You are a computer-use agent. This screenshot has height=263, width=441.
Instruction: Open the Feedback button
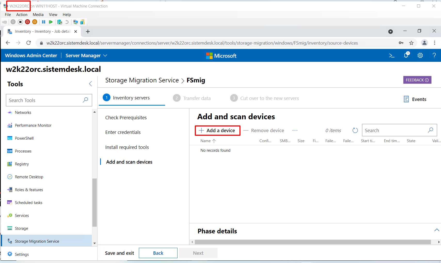click(x=417, y=80)
